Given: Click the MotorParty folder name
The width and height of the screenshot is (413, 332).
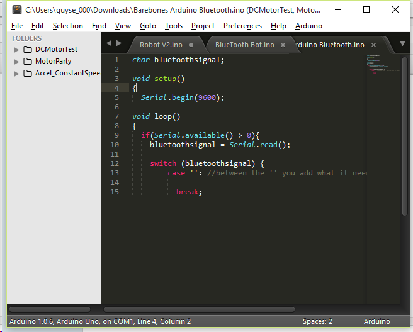Looking at the screenshot, I should (54, 61).
